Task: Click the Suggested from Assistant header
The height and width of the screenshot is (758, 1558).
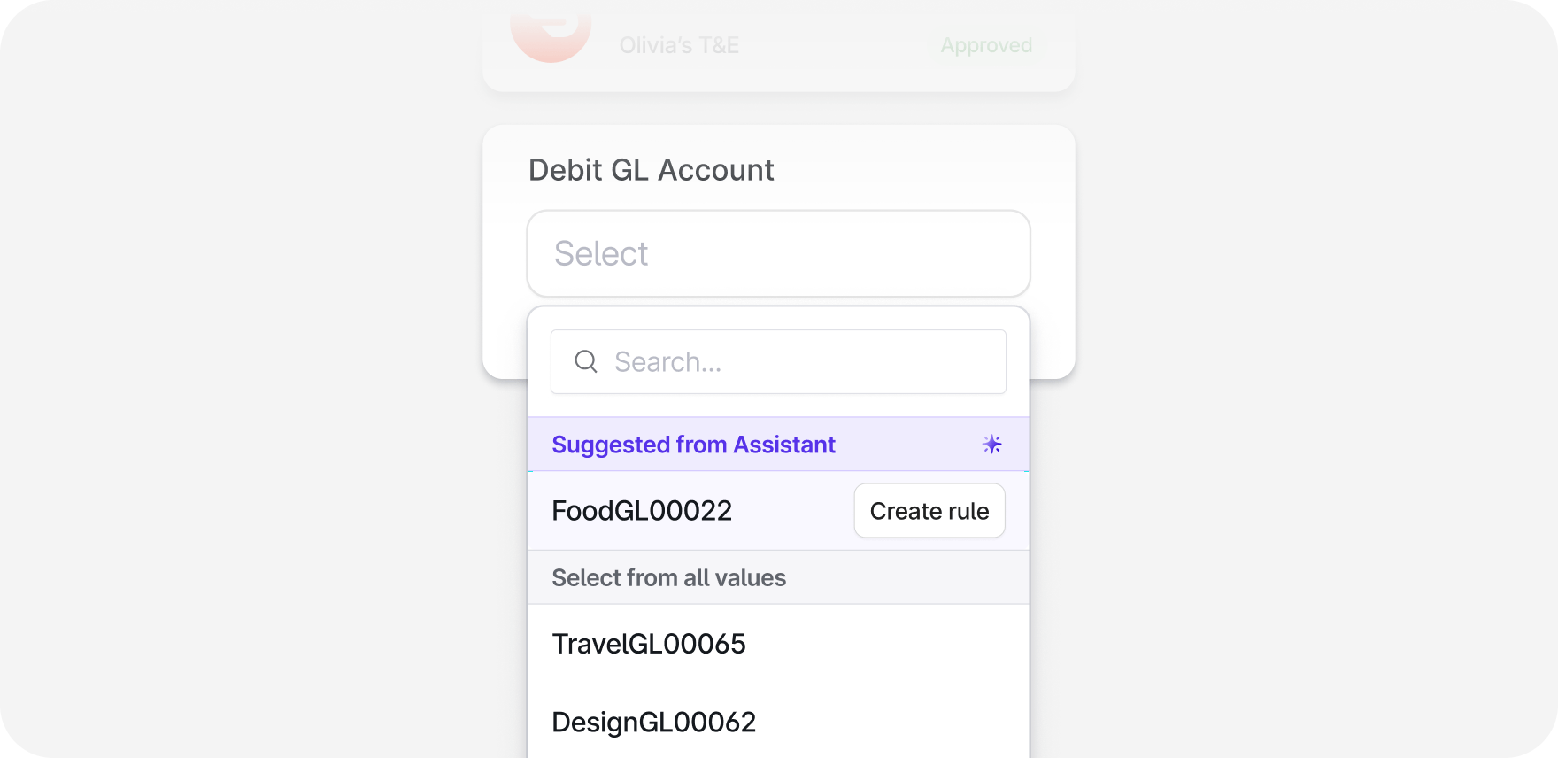Action: (x=693, y=445)
